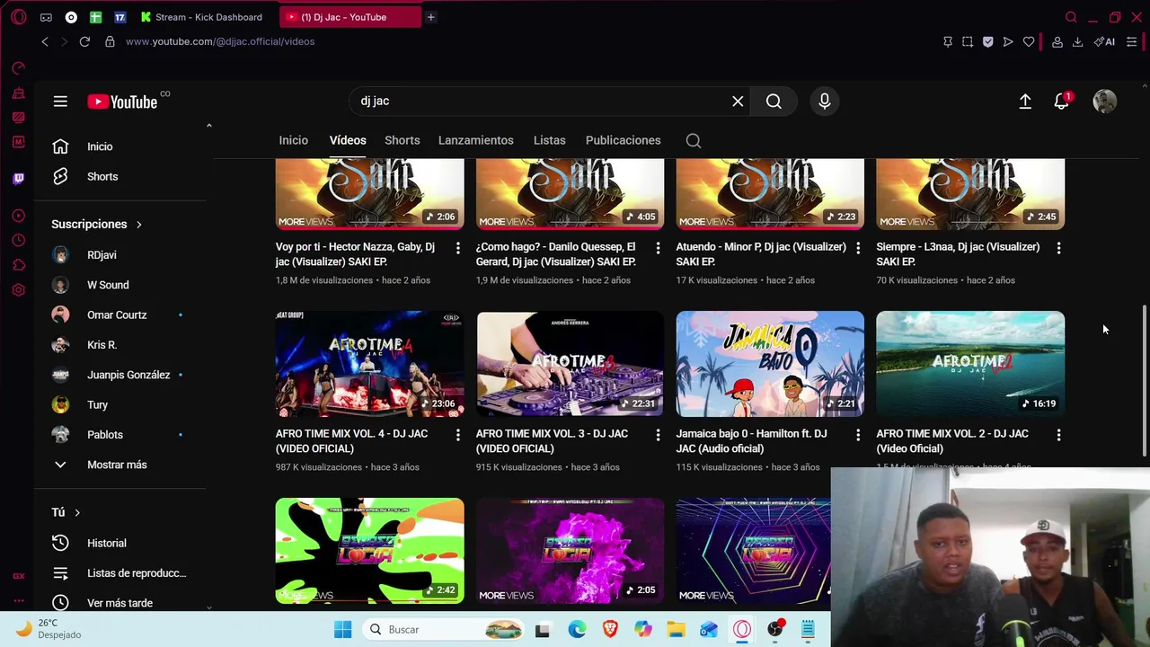
Task: Open 'Voy por ti - Hector Nazza' title
Action: (355, 254)
